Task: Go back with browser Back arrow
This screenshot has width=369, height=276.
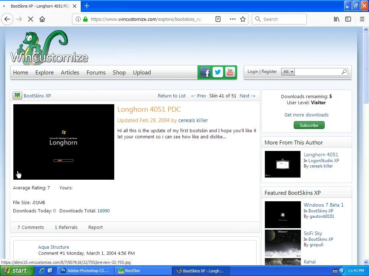Action: click(7, 19)
